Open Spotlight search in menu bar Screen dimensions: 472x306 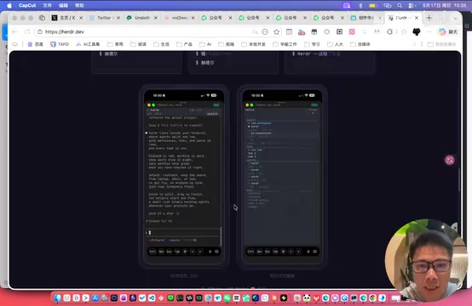(x=400, y=5)
